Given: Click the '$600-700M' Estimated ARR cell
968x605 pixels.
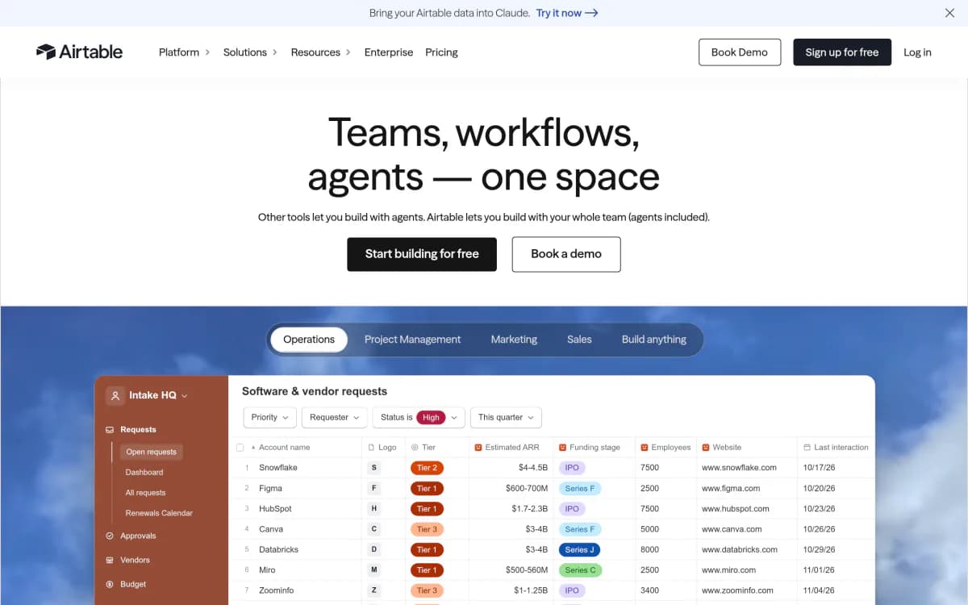Looking at the screenshot, I should [527, 488].
